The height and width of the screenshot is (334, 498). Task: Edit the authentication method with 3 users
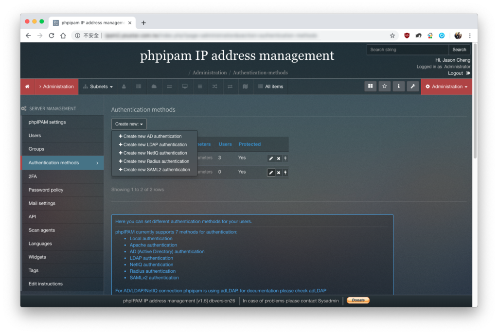(271, 158)
